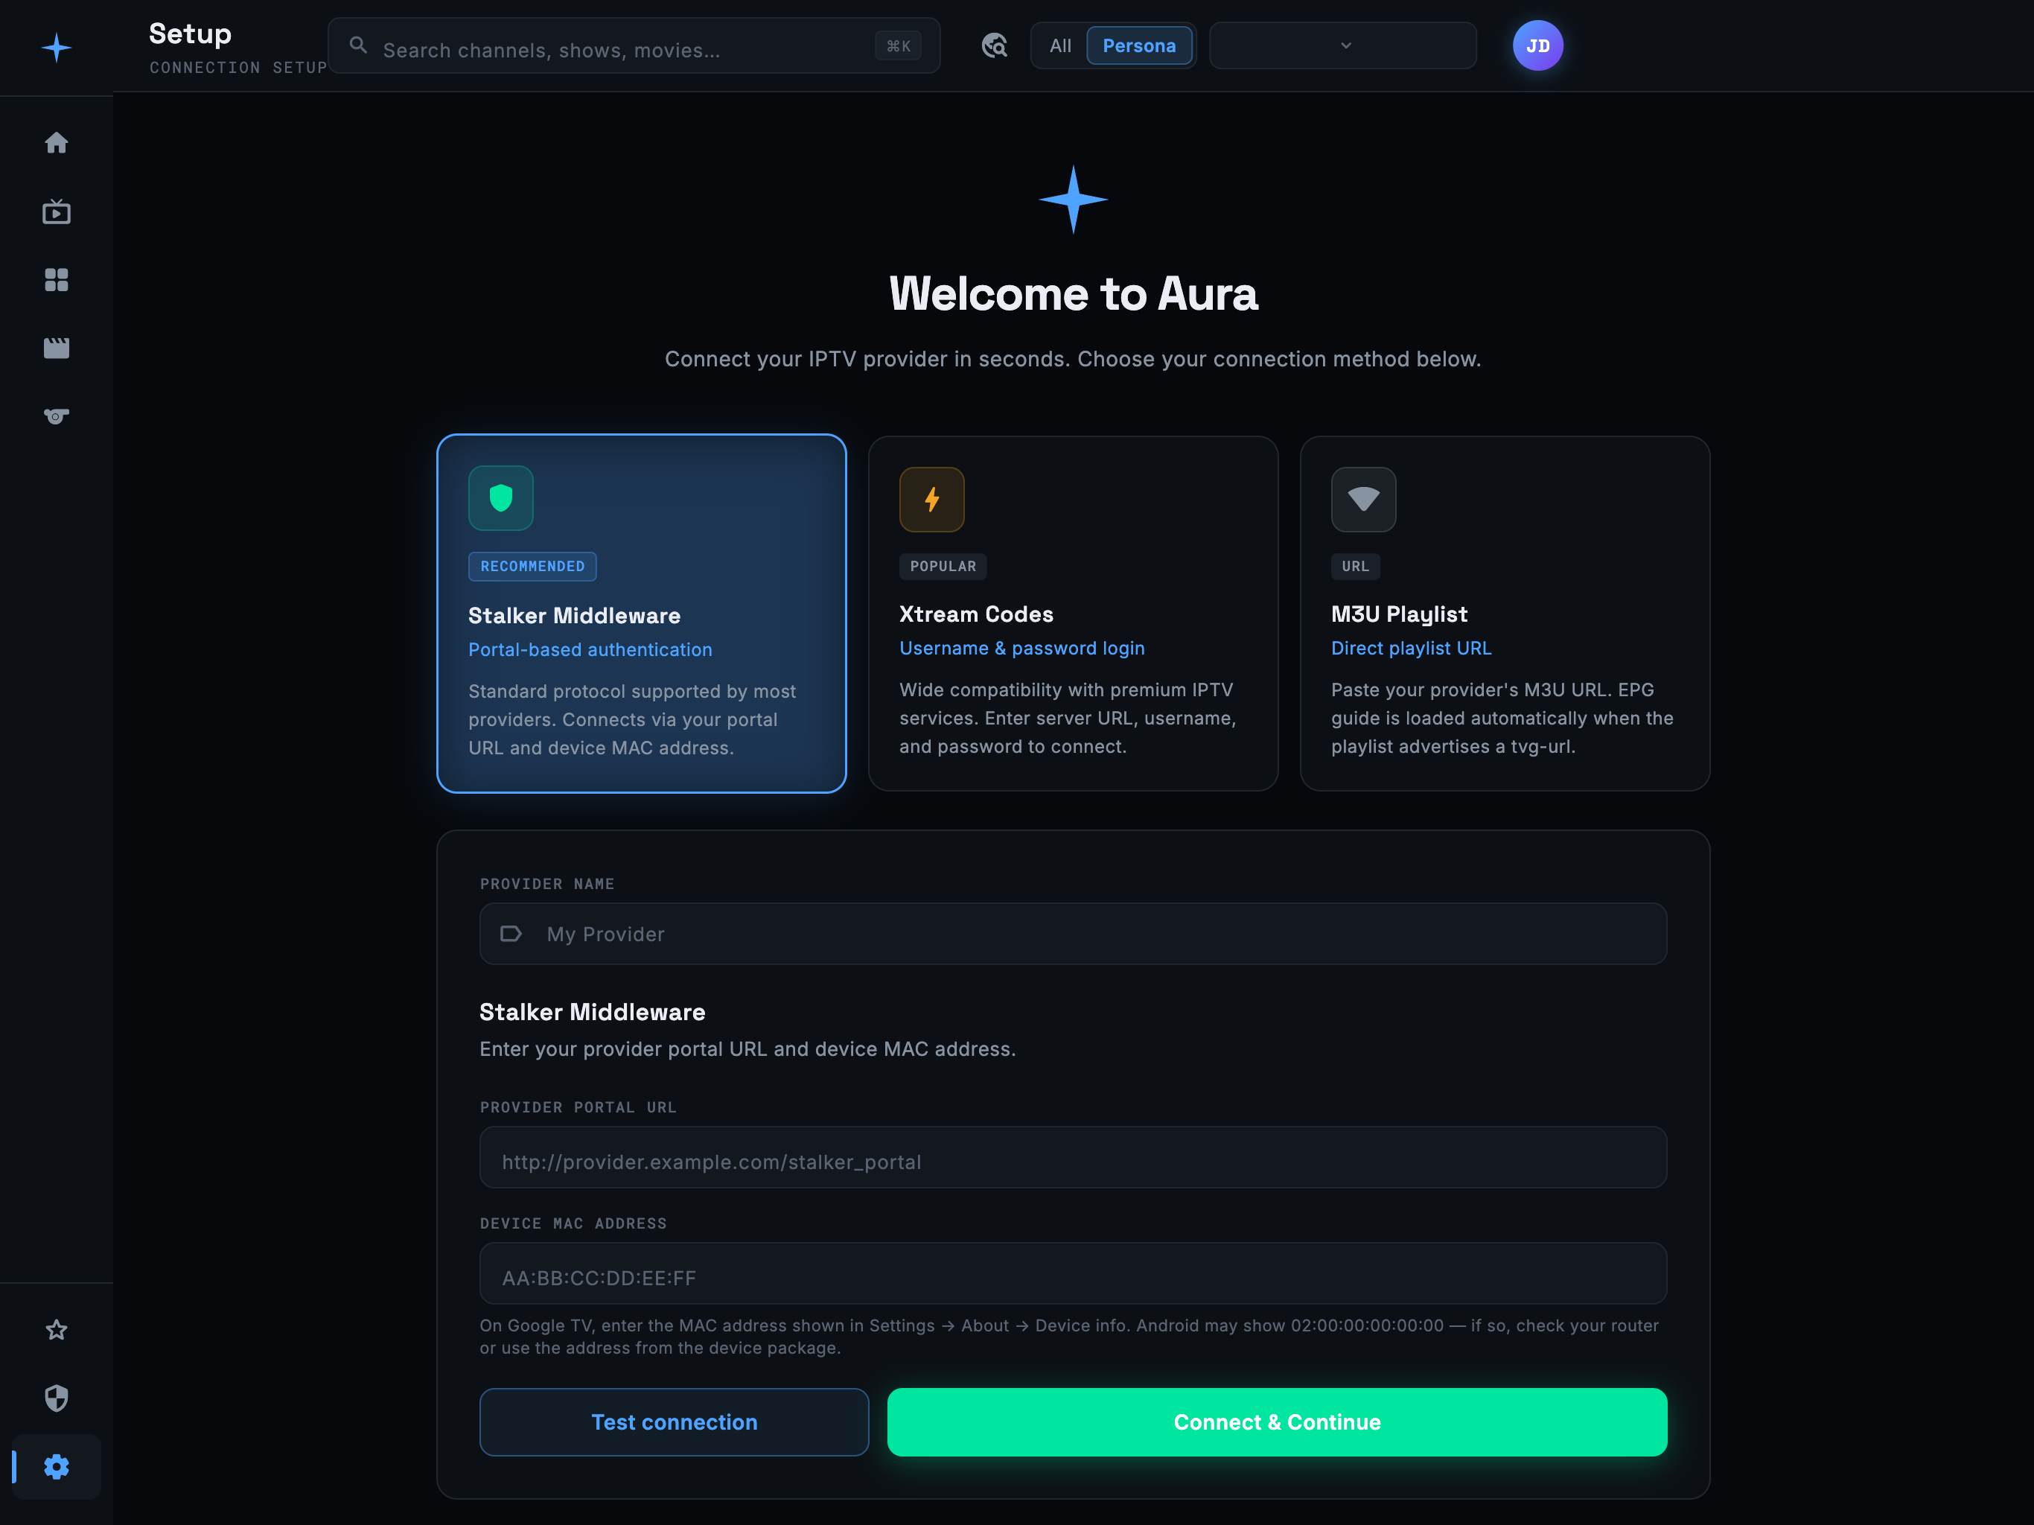Click Connect & Continue button
2034x1525 pixels.
pyautogui.click(x=1276, y=1421)
